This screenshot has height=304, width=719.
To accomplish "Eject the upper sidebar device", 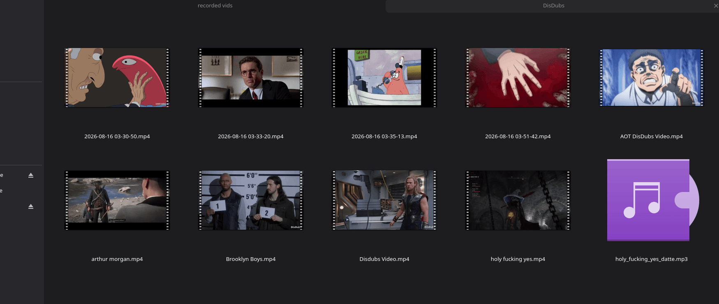I will pos(31,175).
